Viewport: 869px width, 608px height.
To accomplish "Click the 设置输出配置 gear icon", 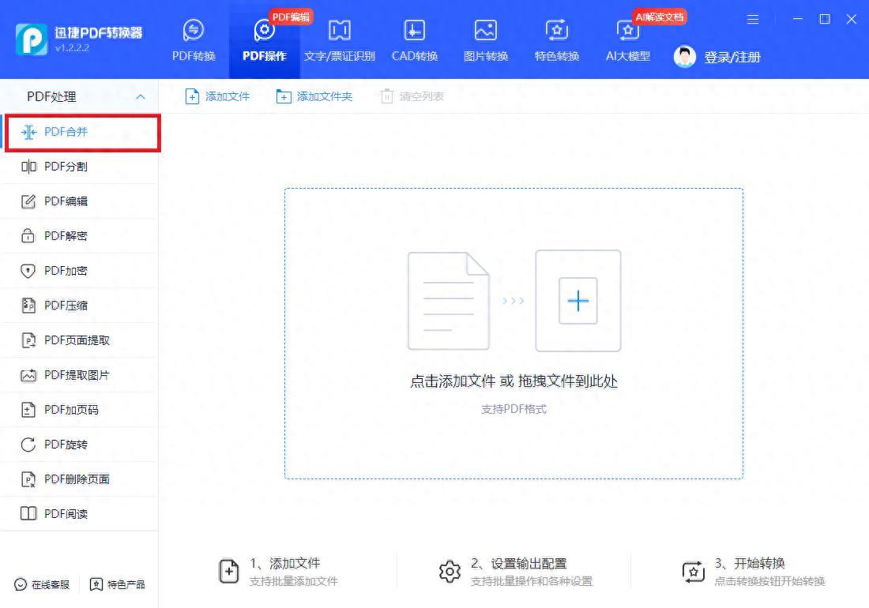I will (450, 572).
